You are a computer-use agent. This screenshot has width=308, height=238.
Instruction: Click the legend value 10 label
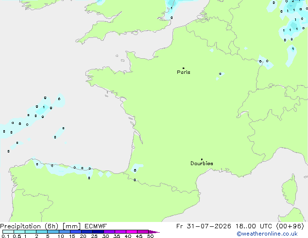pyautogui.click(x=61, y=236)
